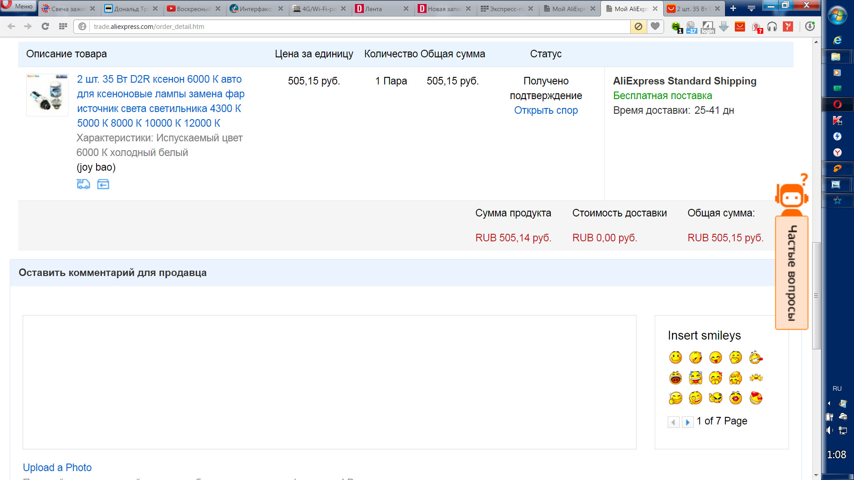Viewport: 854px width, 480px height.
Task: Insert the first smiley face
Action: 675,357
